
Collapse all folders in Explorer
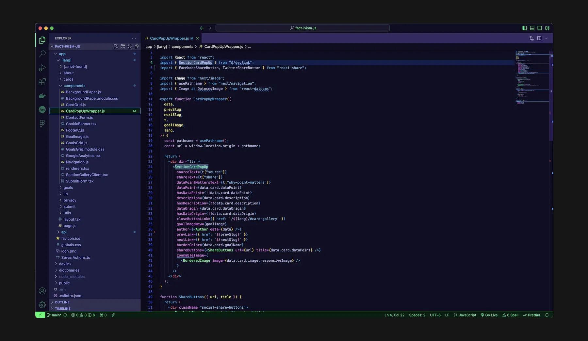[x=136, y=46]
